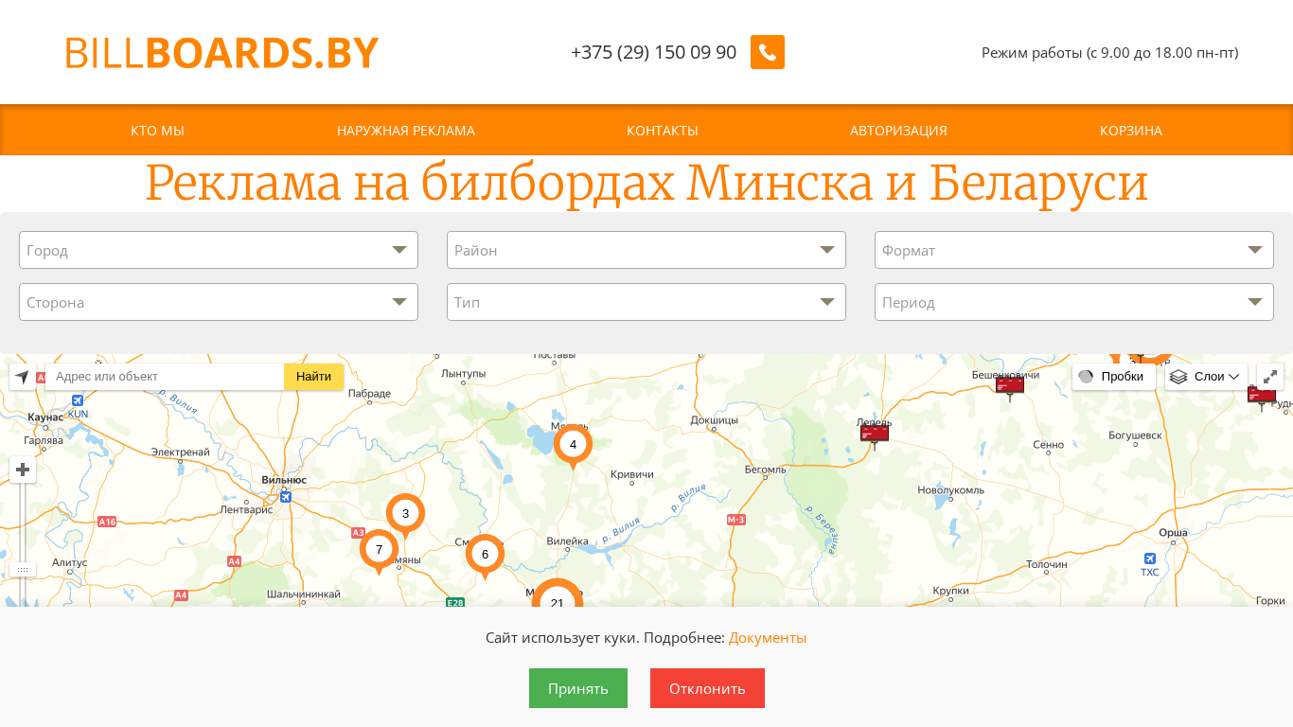
Task: Focus the Адрес или объект search field
Action: [165, 377]
